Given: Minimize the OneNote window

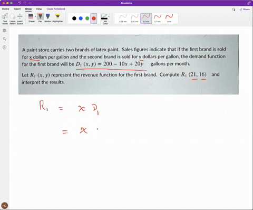Looking at the screenshot, I should [7, 3].
